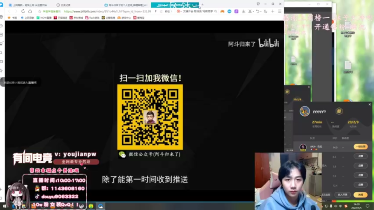Click the blue browser icon on taskbar

tap(101, 206)
